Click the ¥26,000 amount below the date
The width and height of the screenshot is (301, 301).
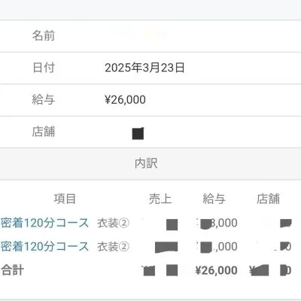(125, 99)
